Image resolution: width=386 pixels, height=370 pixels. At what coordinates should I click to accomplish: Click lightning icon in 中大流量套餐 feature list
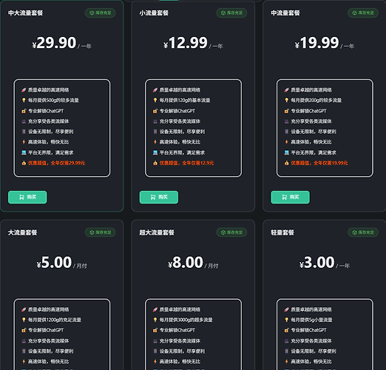point(24,142)
